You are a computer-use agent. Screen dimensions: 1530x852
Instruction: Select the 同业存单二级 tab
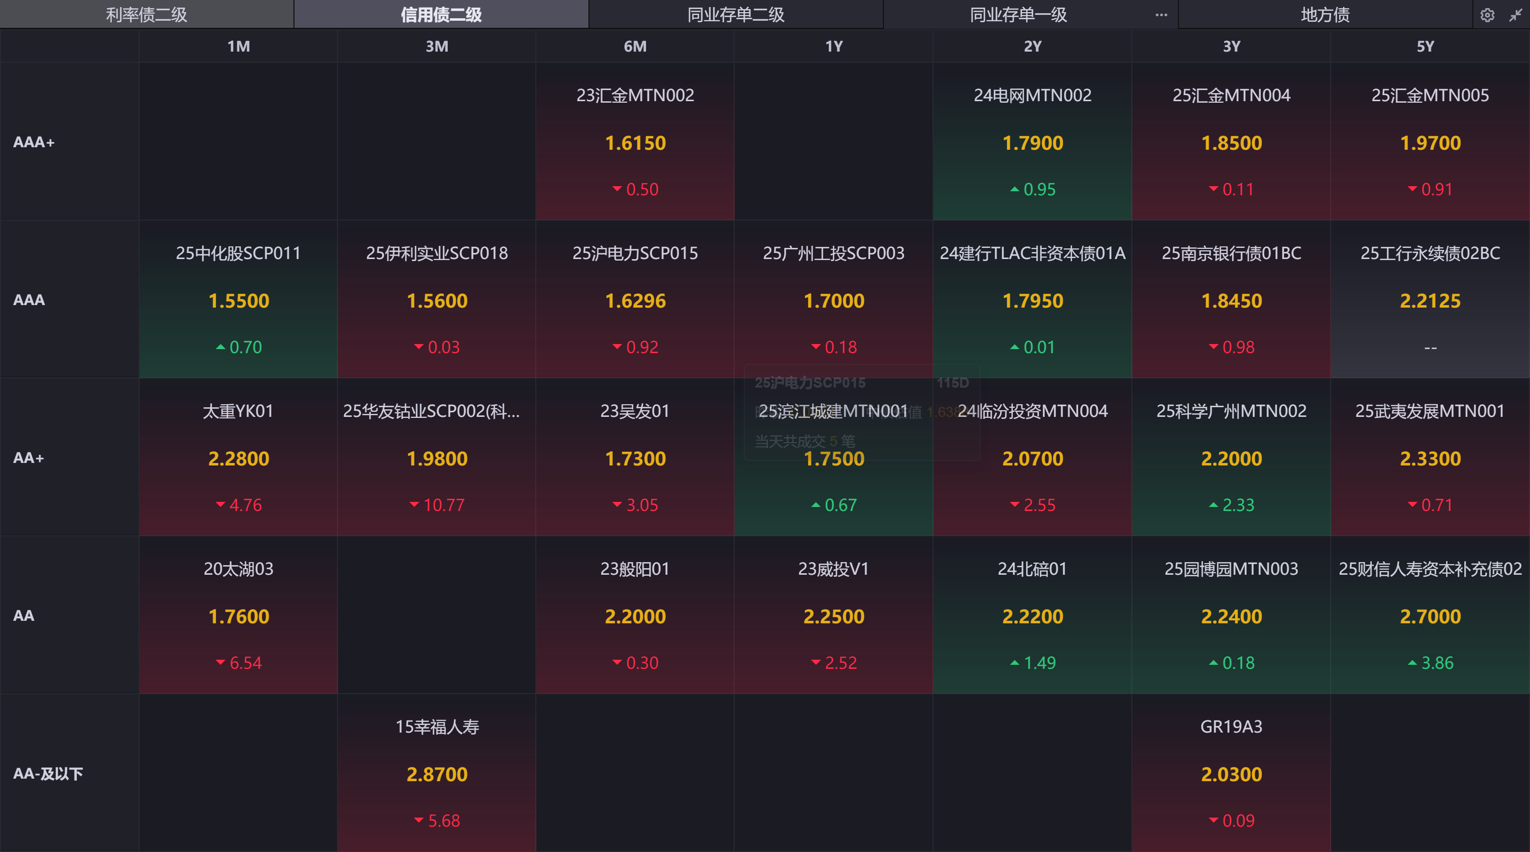[735, 15]
